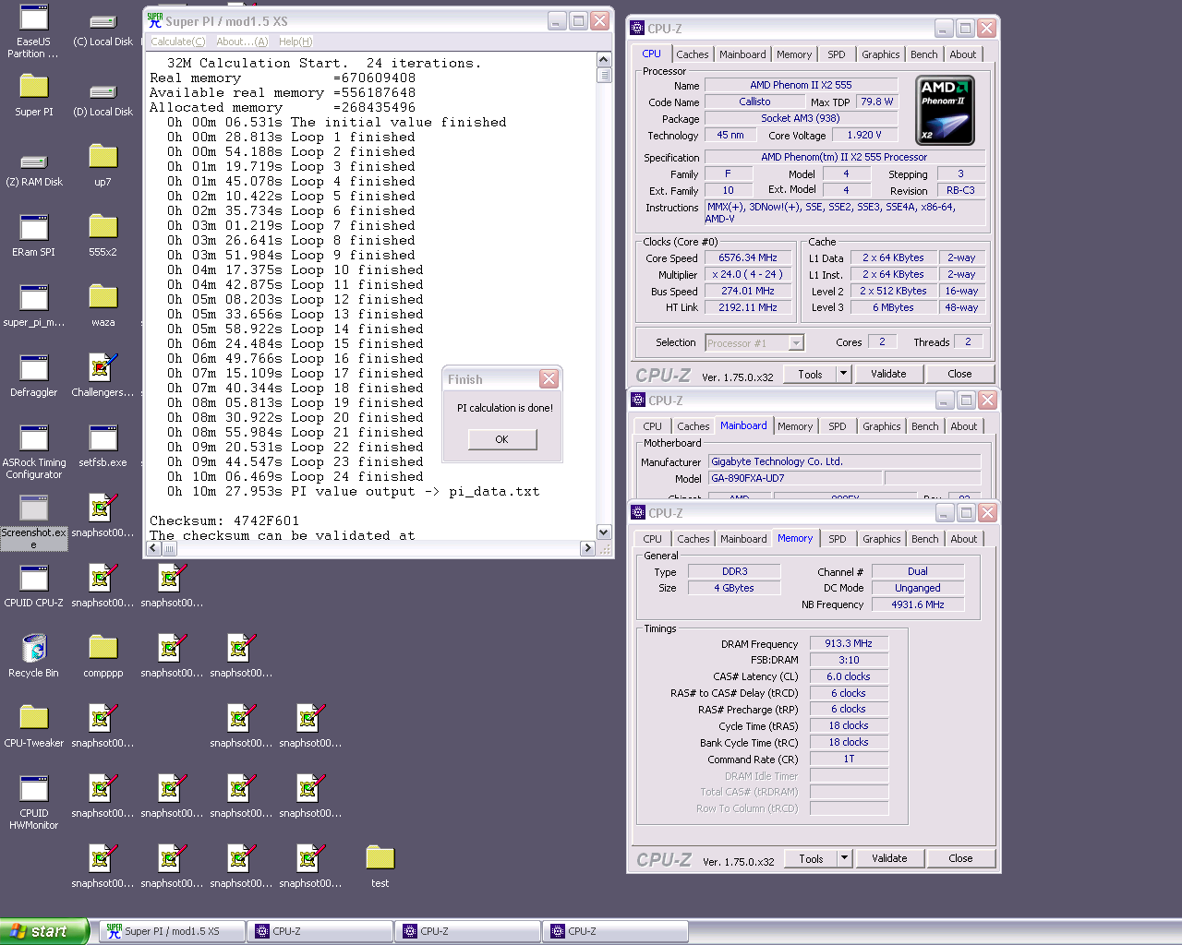Click Close button in bottom CPU-Z window
Image resolution: width=1182 pixels, height=945 pixels.
(960, 858)
